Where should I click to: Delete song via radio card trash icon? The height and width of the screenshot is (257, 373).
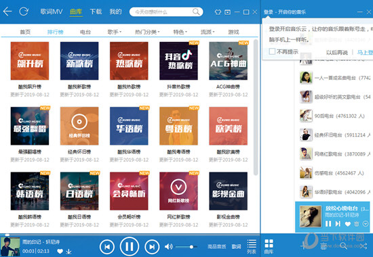(x=357, y=224)
